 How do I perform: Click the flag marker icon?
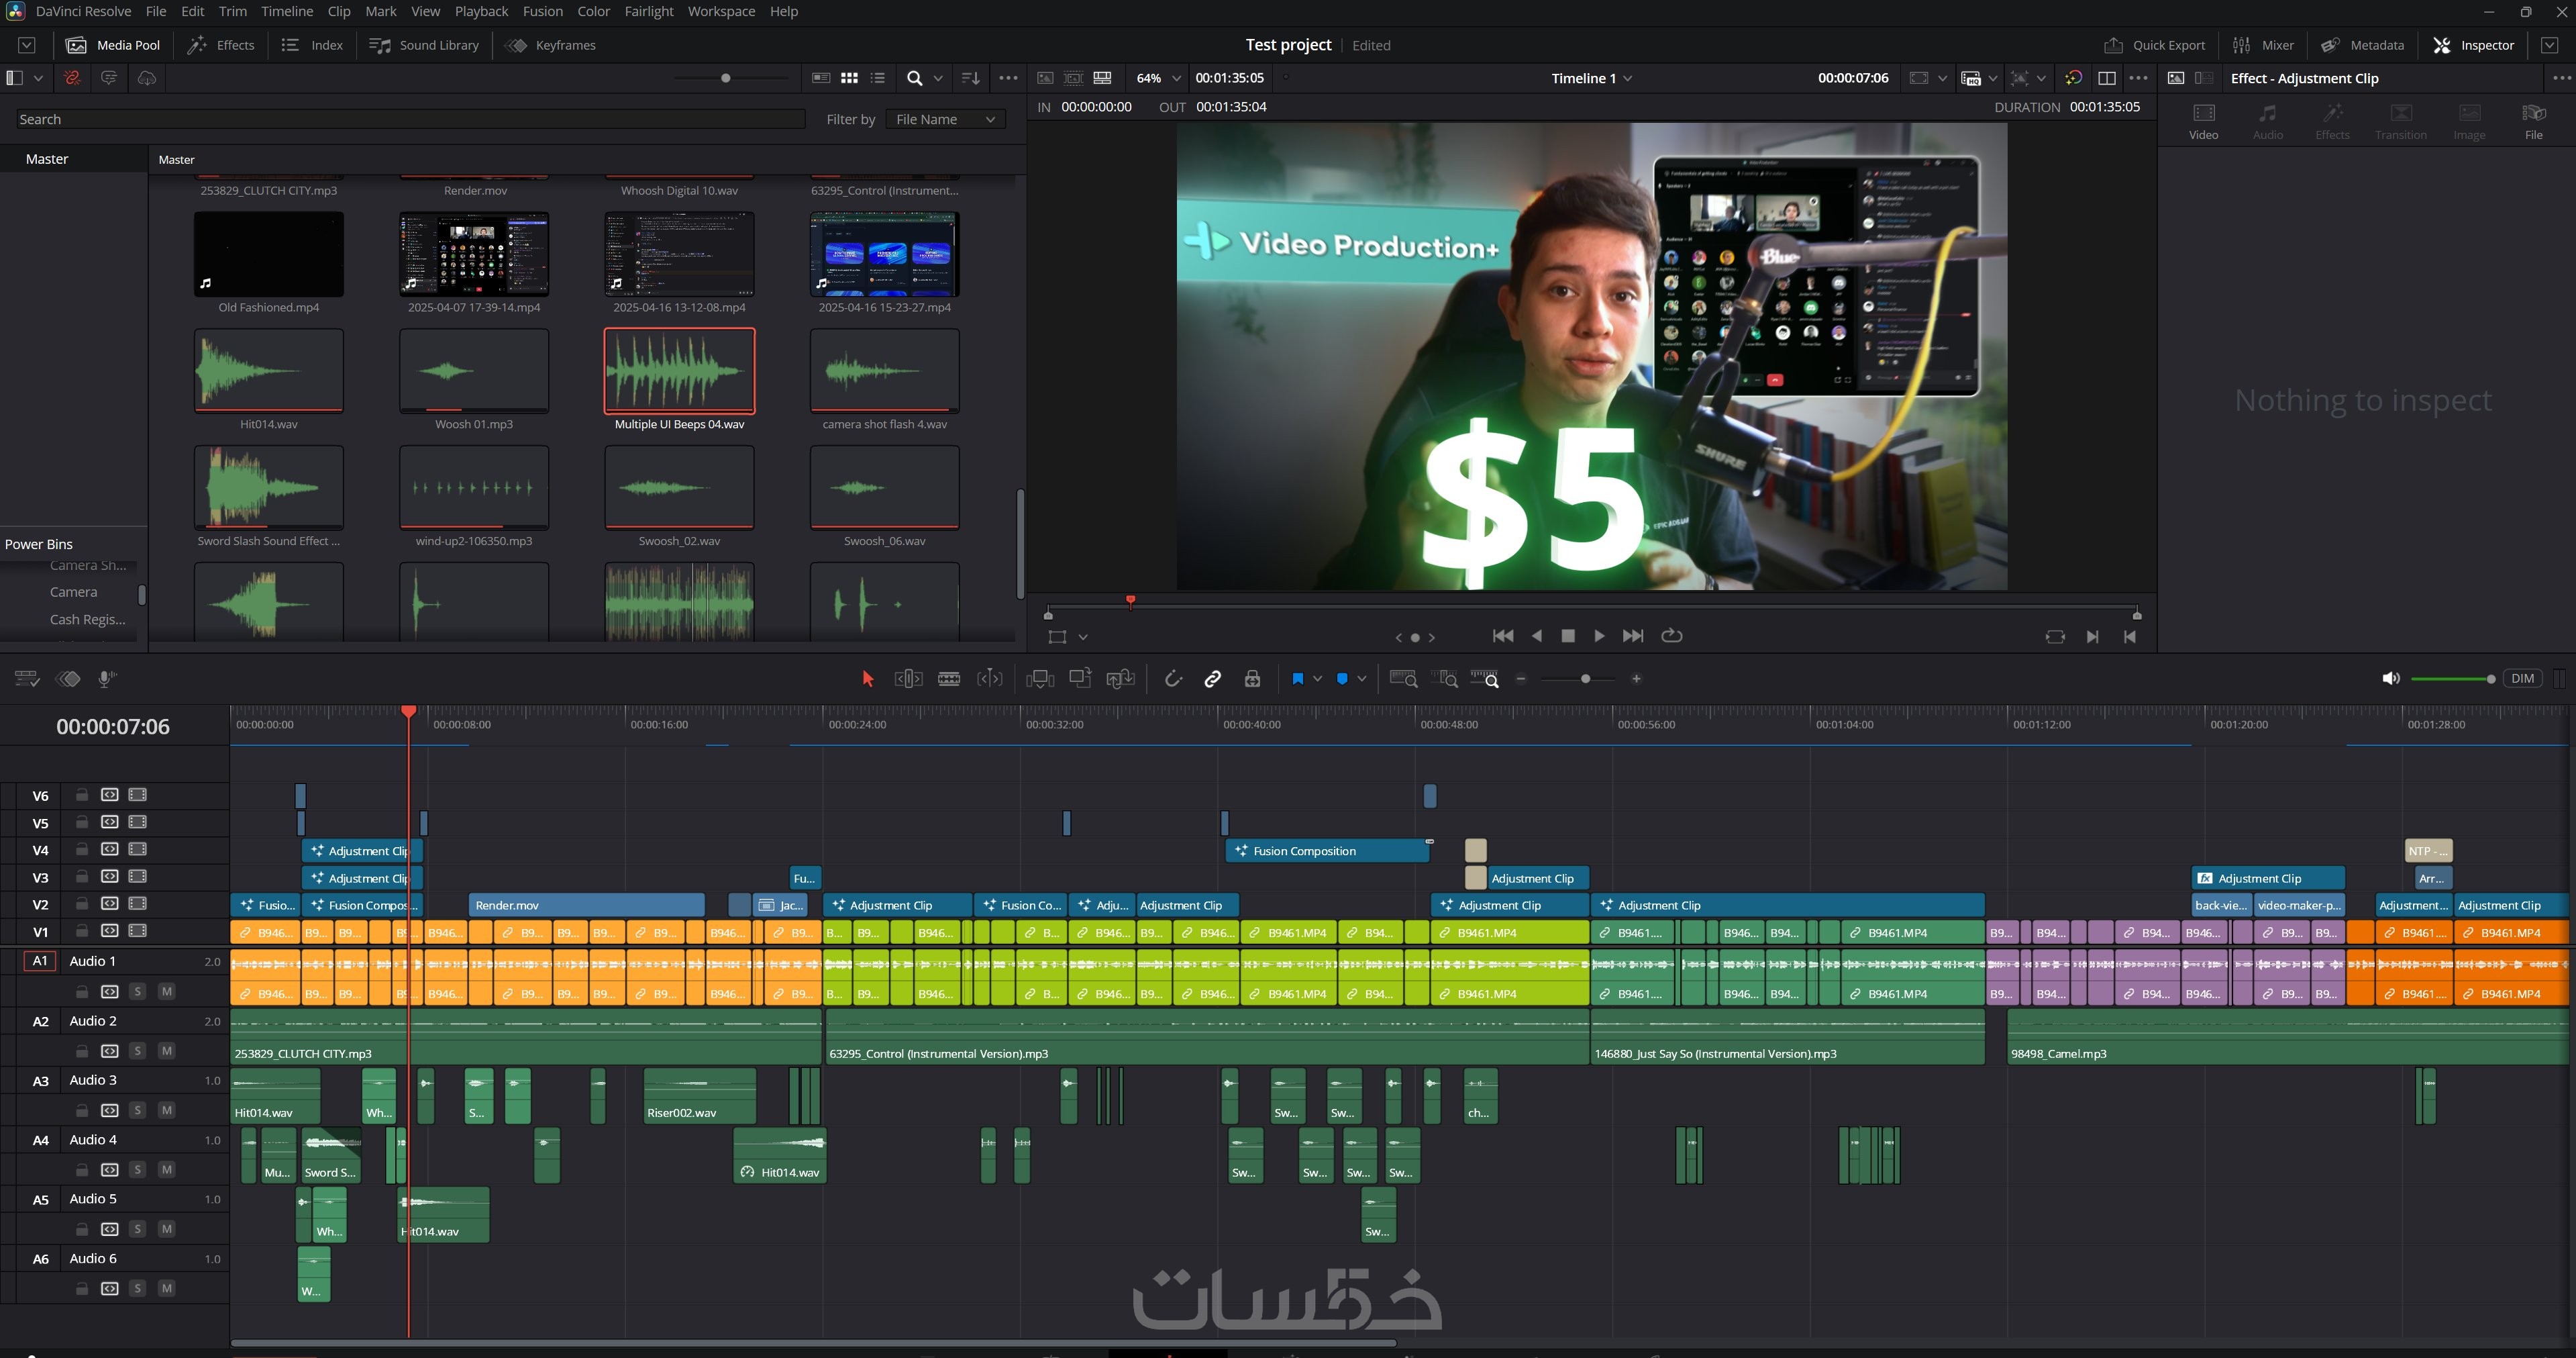[1297, 679]
